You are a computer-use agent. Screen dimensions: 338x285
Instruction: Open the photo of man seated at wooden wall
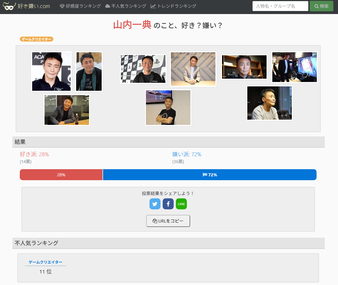tap(193, 69)
